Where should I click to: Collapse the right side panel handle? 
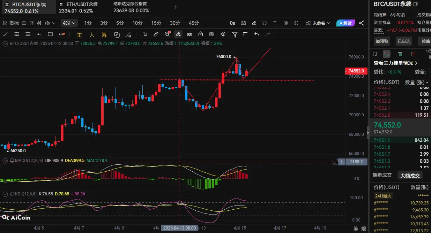coord(368,133)
